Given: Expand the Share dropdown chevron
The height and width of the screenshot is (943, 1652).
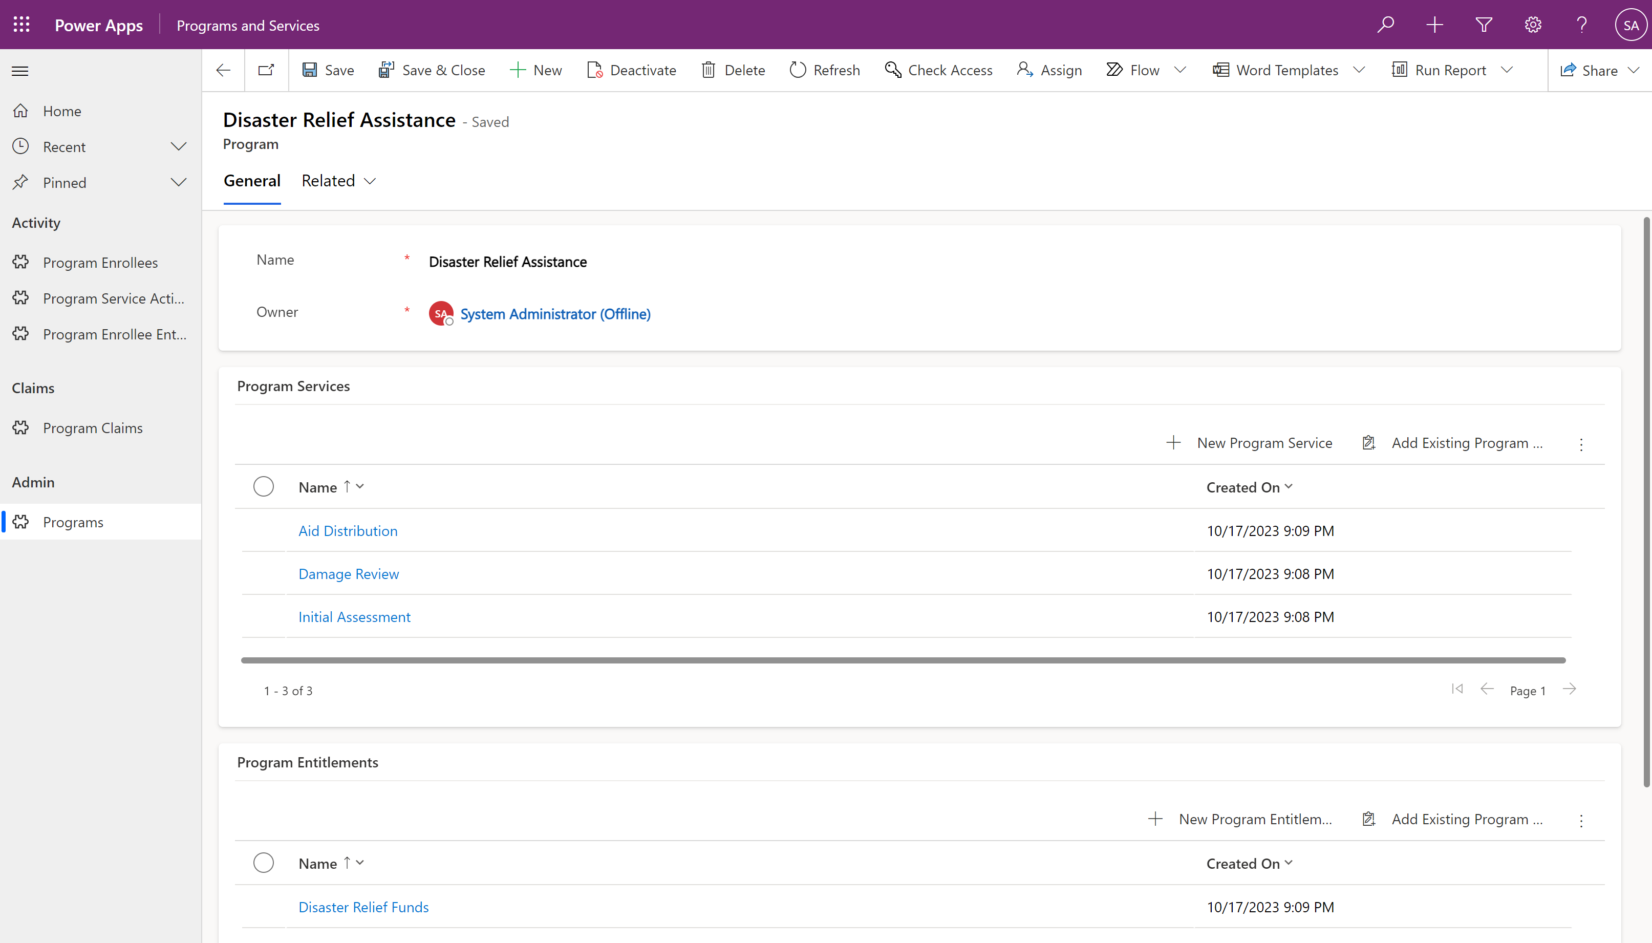Looking at the screenshot, I should (x=1633, y=70).
